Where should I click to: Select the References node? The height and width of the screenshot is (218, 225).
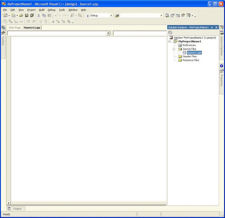coord(189,45)
